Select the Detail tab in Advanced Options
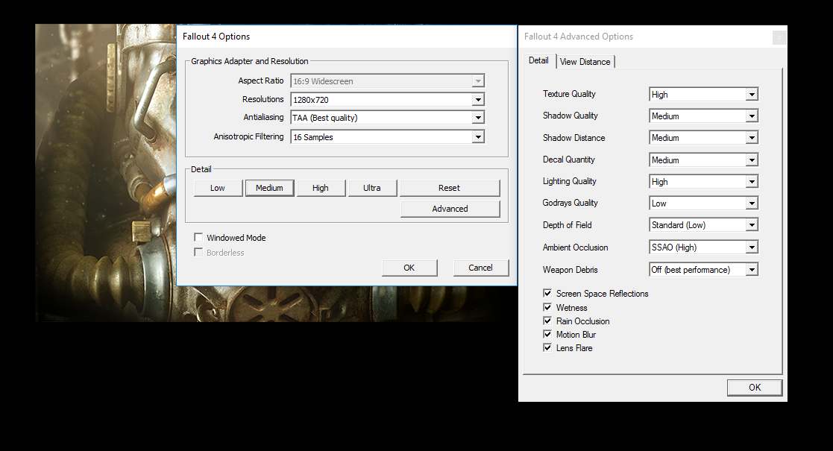The width and height of the screenshot is (833, 451). 538,60
